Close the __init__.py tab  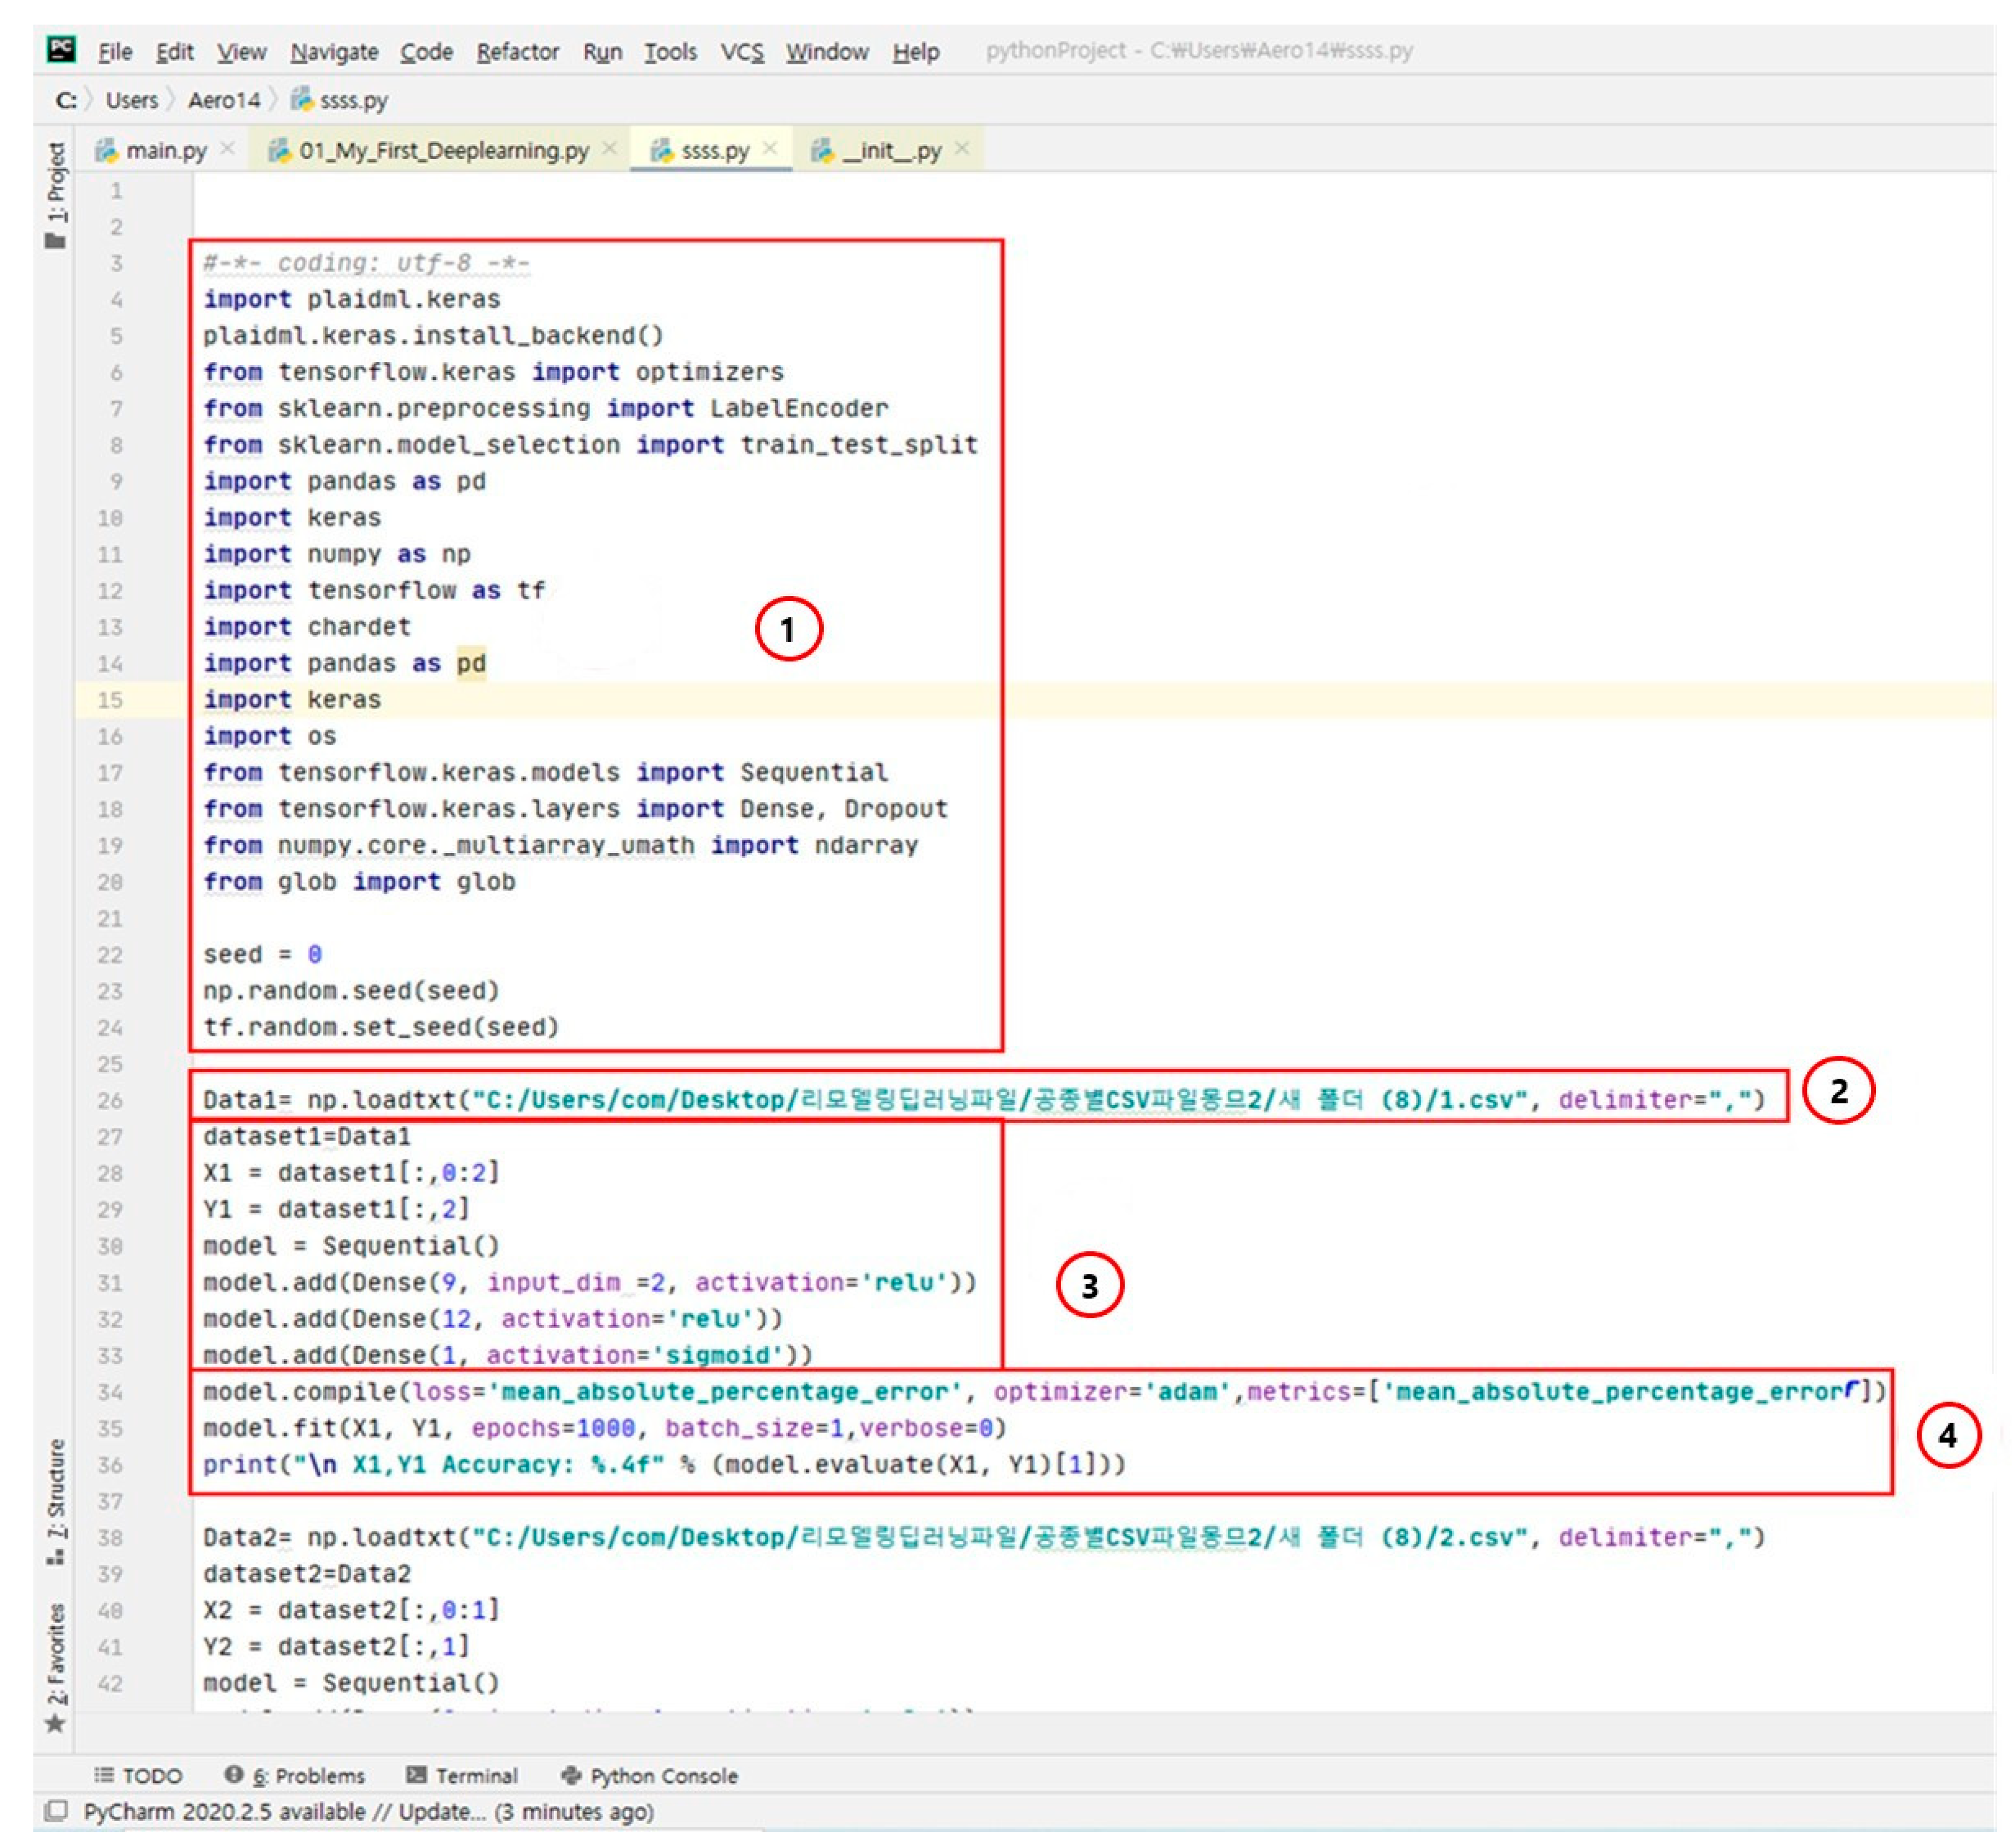(962, 149)
